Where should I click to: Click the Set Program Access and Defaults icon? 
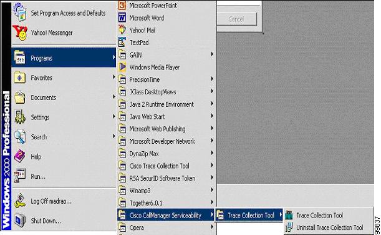(x=20, y=12)
